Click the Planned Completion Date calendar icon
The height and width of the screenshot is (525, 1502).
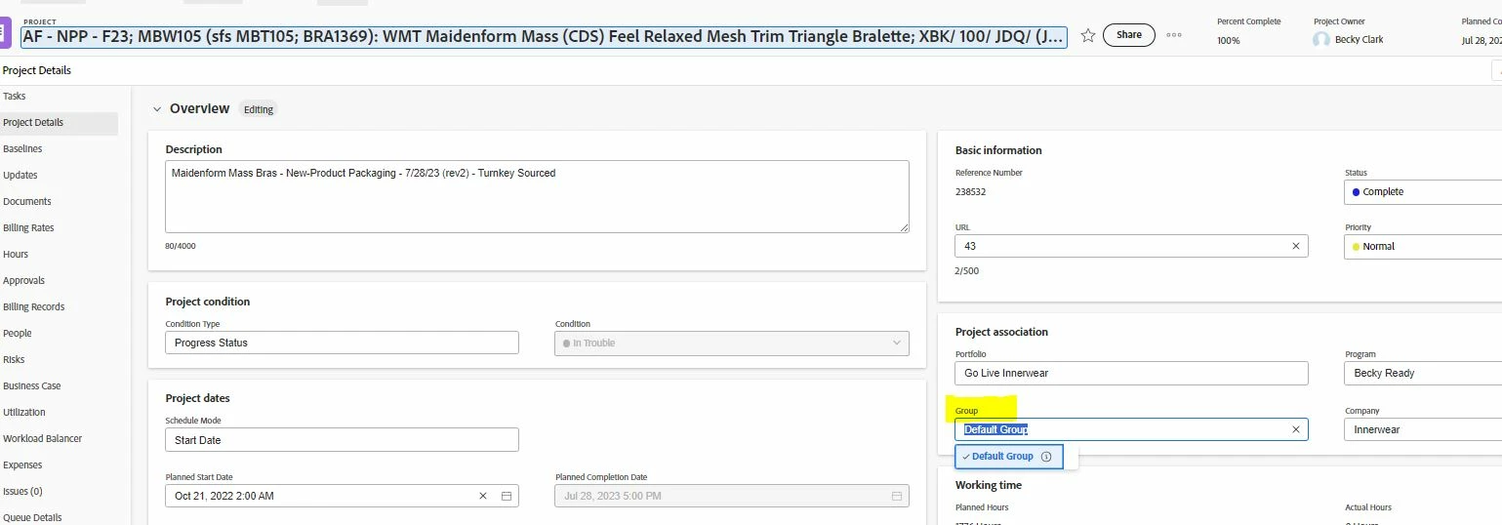pos(896,496)
